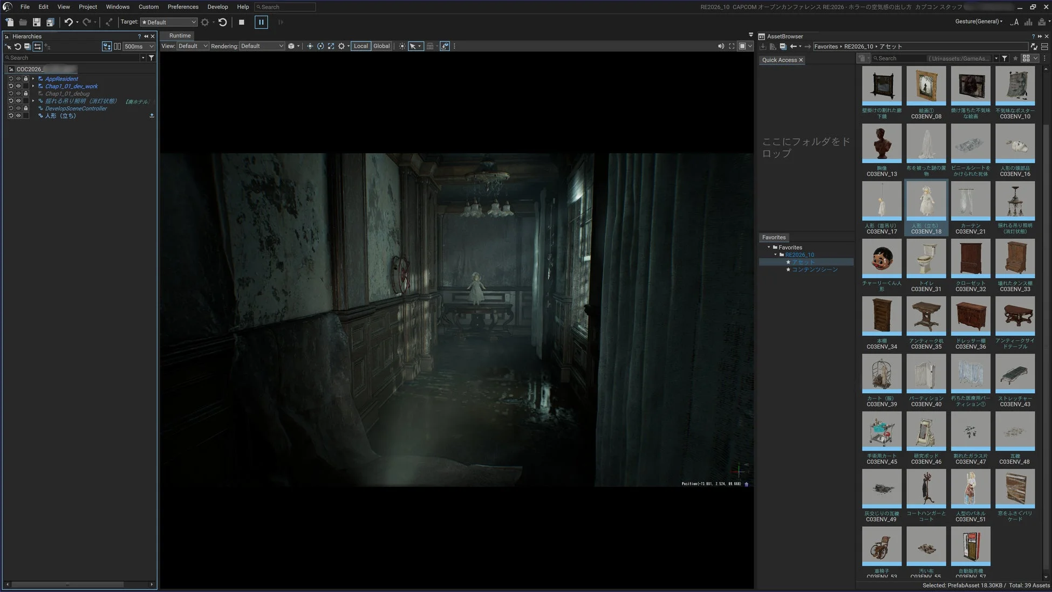
Task: Toggle visibility eye for Chap1_01_dev_work
Action: (18, 86)
